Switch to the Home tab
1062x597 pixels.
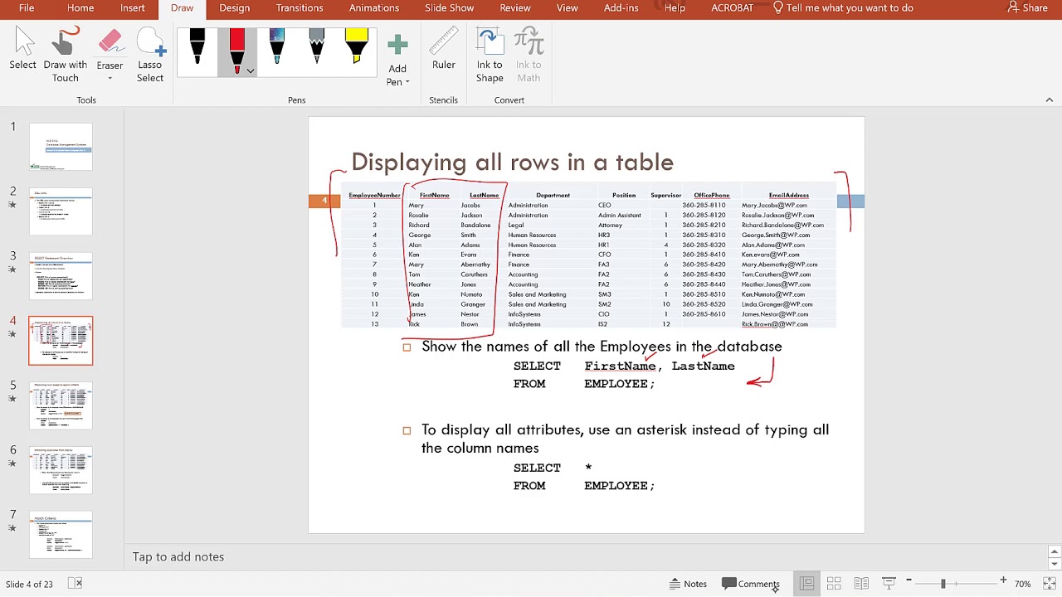80,7
